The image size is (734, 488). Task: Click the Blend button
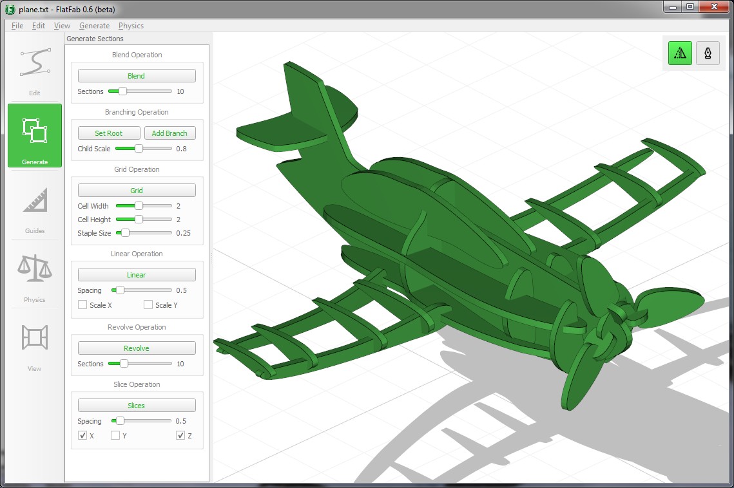[137, 76]
